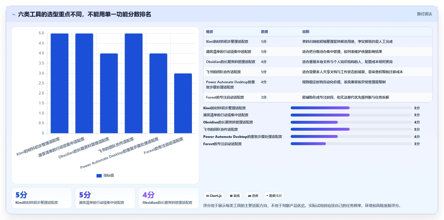Viewport: 444px width, 220px height.
Task: Click the 数据卡片 tag button
Action: point(274,196)
